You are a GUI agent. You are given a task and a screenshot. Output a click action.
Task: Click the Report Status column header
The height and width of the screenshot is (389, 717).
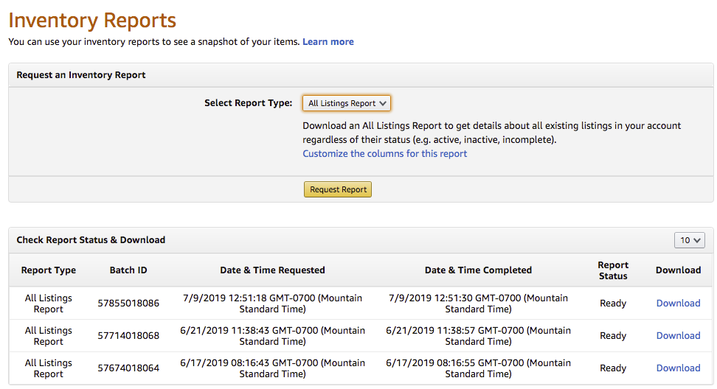click(x=613, y=270)
